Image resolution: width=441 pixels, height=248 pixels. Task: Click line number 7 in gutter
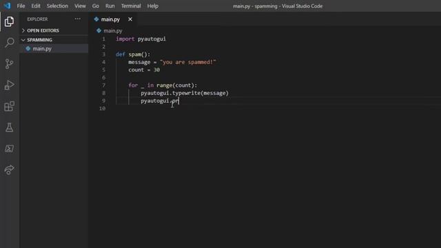(103, 85)
